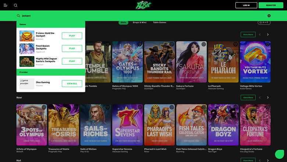Favorite Sails of Riches
The image size is (287, 162).
click(x=108, y=107)
